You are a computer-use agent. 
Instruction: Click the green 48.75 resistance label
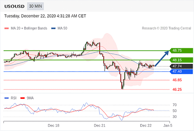[x=181, y=50]
